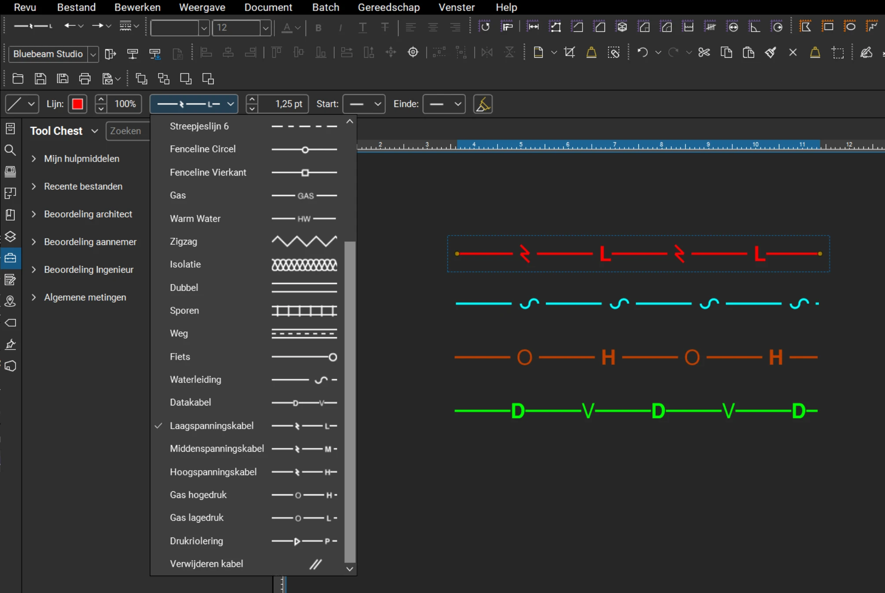Open the Document menu

[268, 7]
